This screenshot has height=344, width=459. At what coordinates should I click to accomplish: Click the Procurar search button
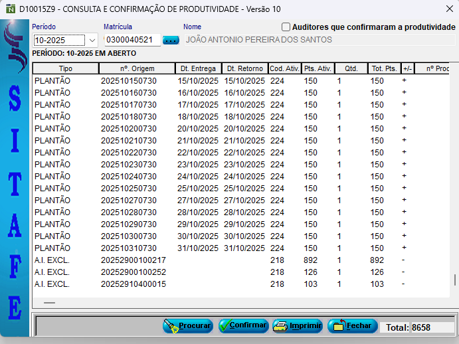(188, 326)
